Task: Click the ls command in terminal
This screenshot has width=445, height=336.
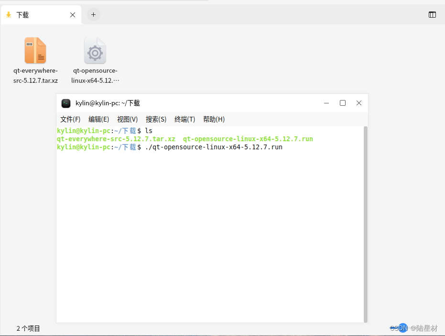Action: tap(149, 131)
